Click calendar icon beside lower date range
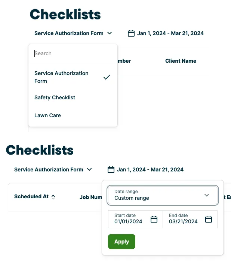The image size is (231, 270). [111, 170]
